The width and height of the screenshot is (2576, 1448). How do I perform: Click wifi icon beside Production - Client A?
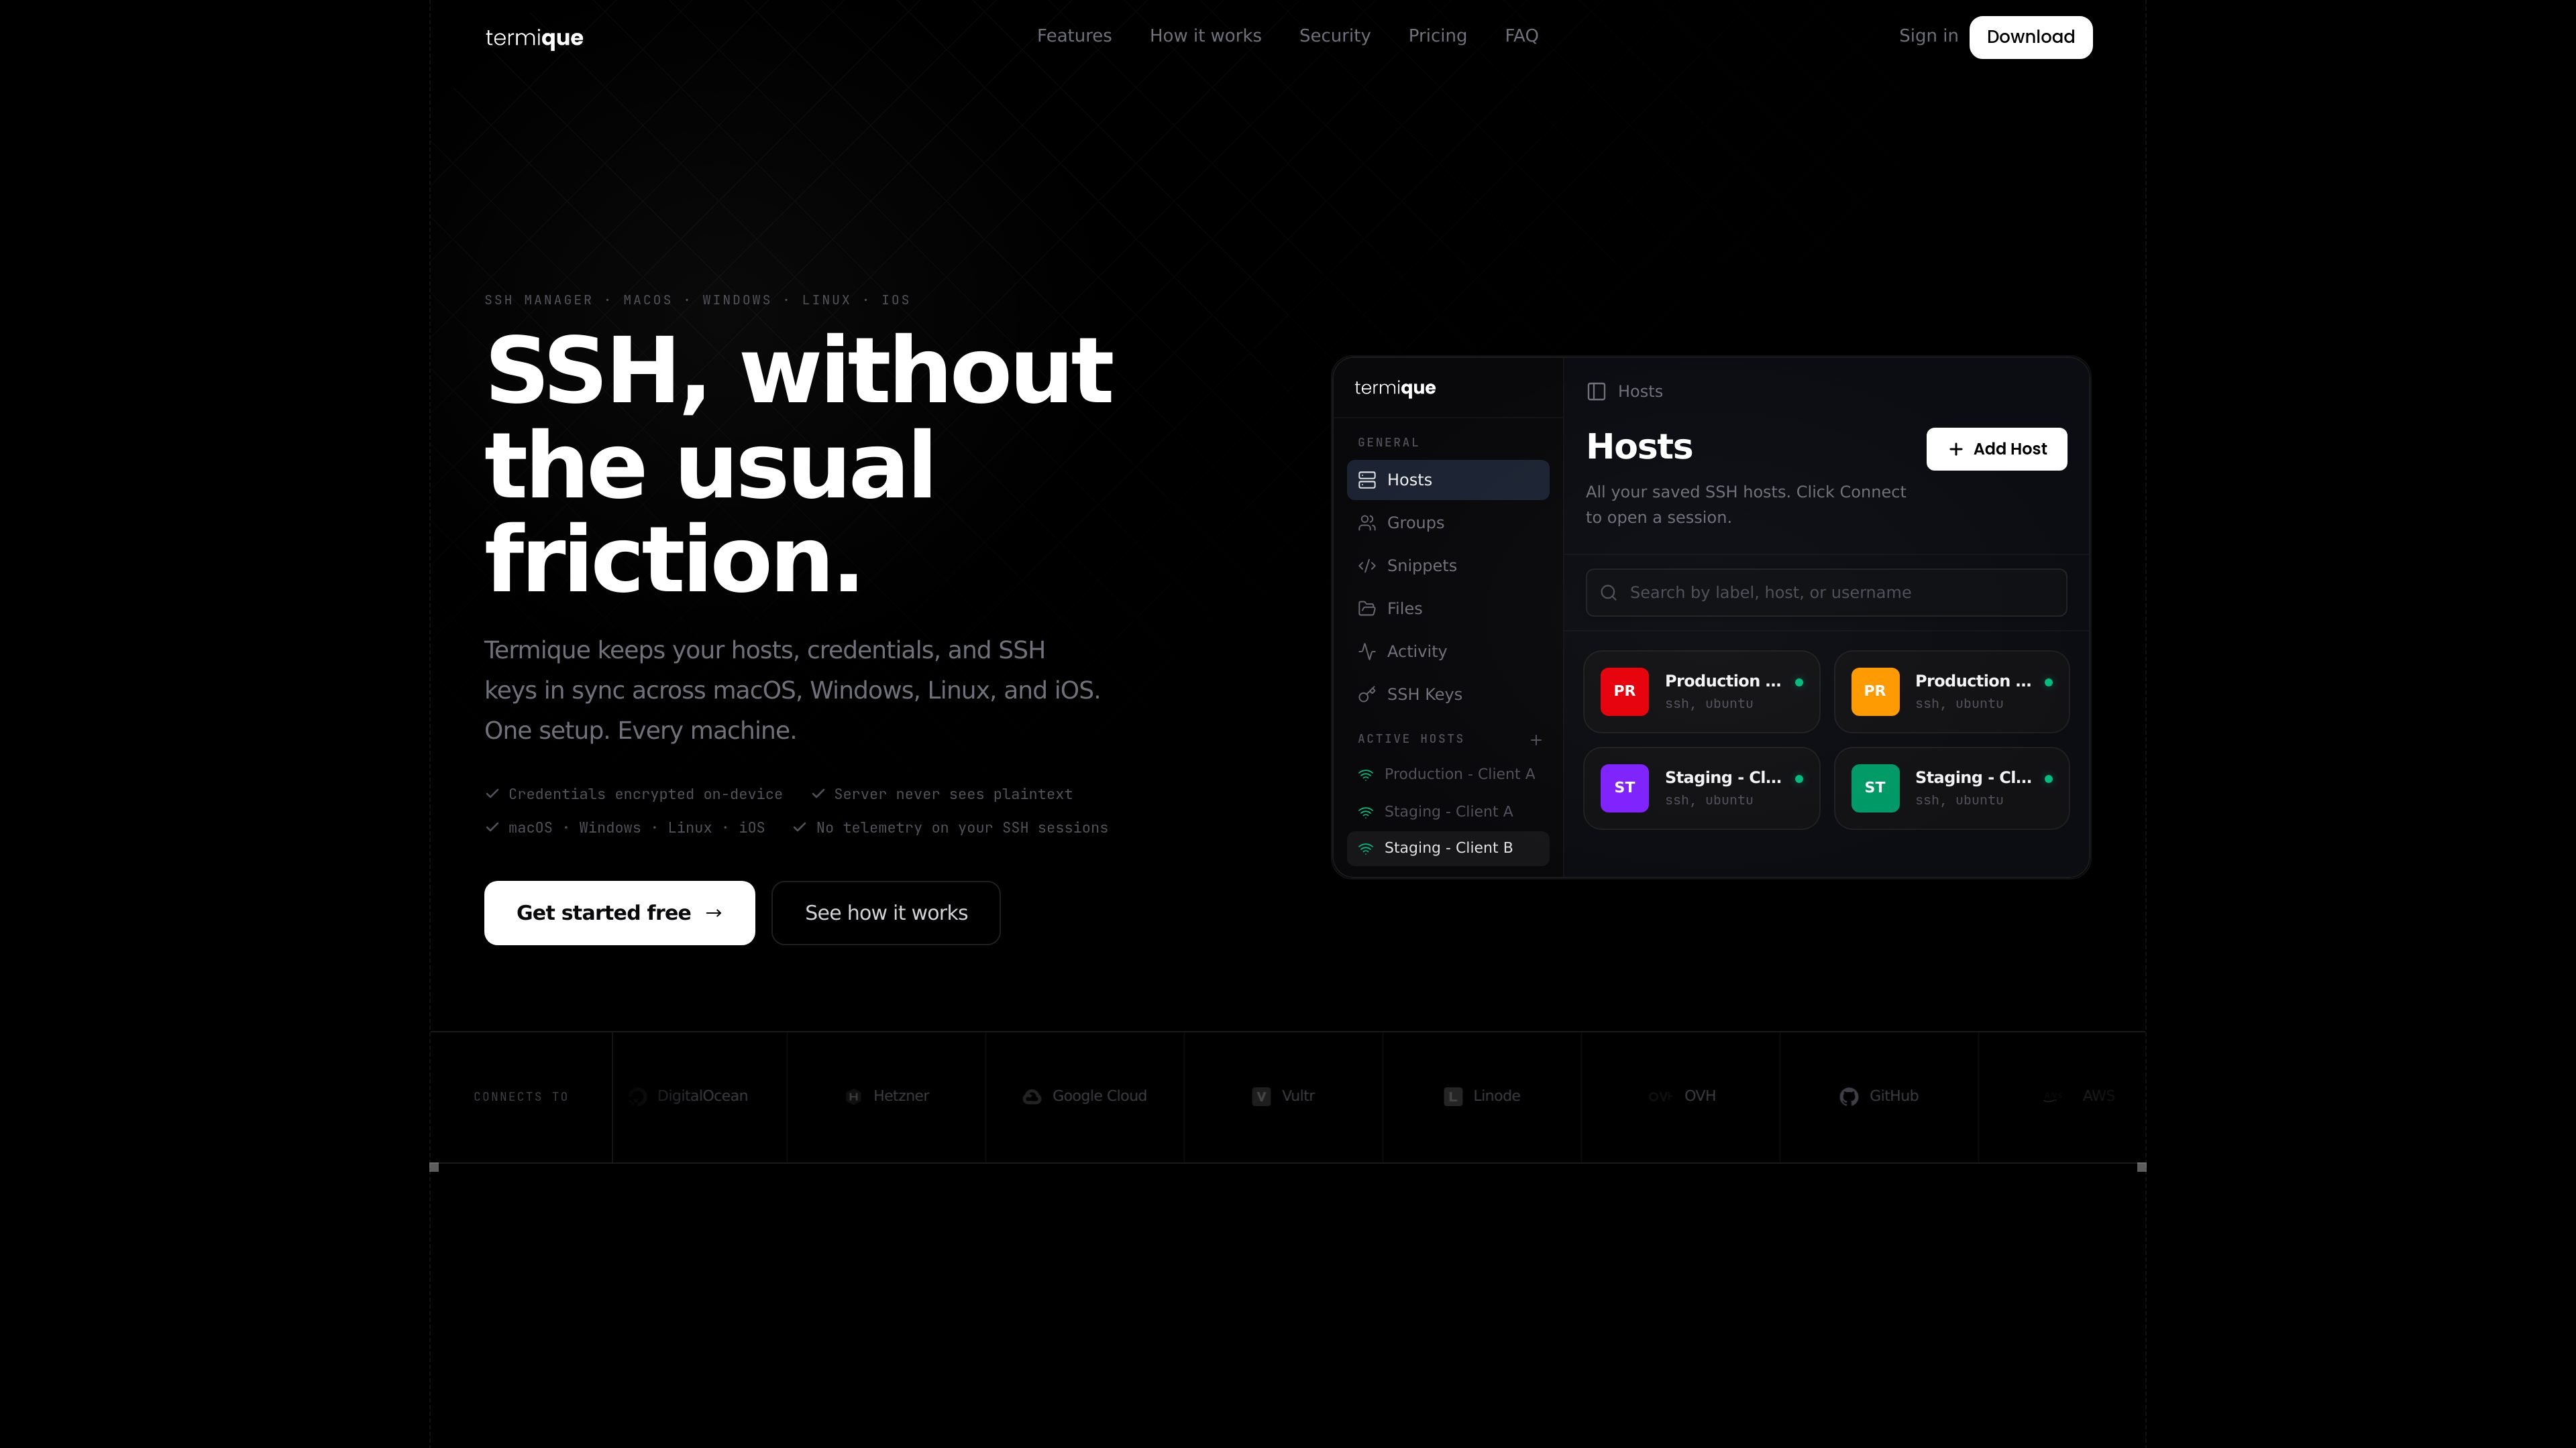[1365, 774]
